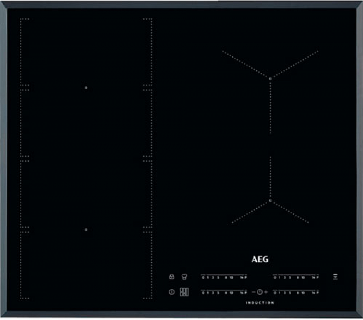
Task: Tap the AEG logo
Action: coord(260,260)
